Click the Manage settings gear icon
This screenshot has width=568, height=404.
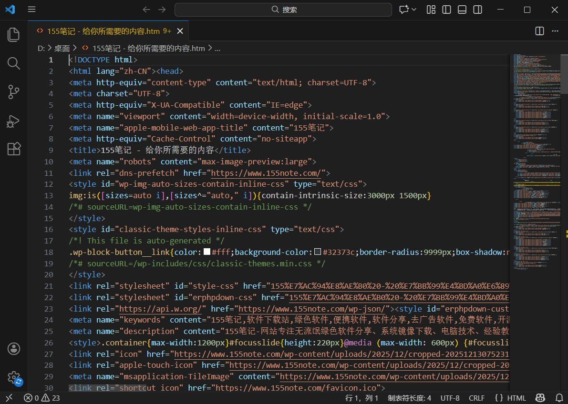coord(14,377)
